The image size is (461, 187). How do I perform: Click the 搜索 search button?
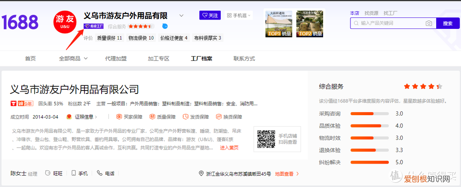[448, 23]
